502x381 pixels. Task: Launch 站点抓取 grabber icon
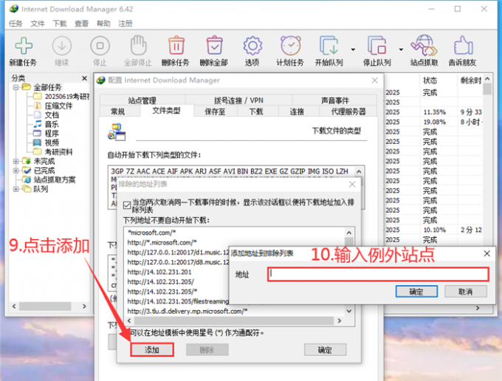coord(424,46)
